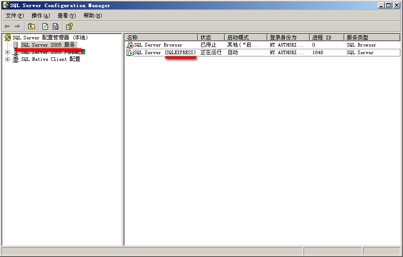
Task: Open the 帮助(H) menu
Action: tap(93, 16)
